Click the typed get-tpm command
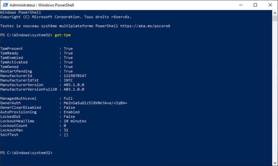 click(x=63, y=35)
